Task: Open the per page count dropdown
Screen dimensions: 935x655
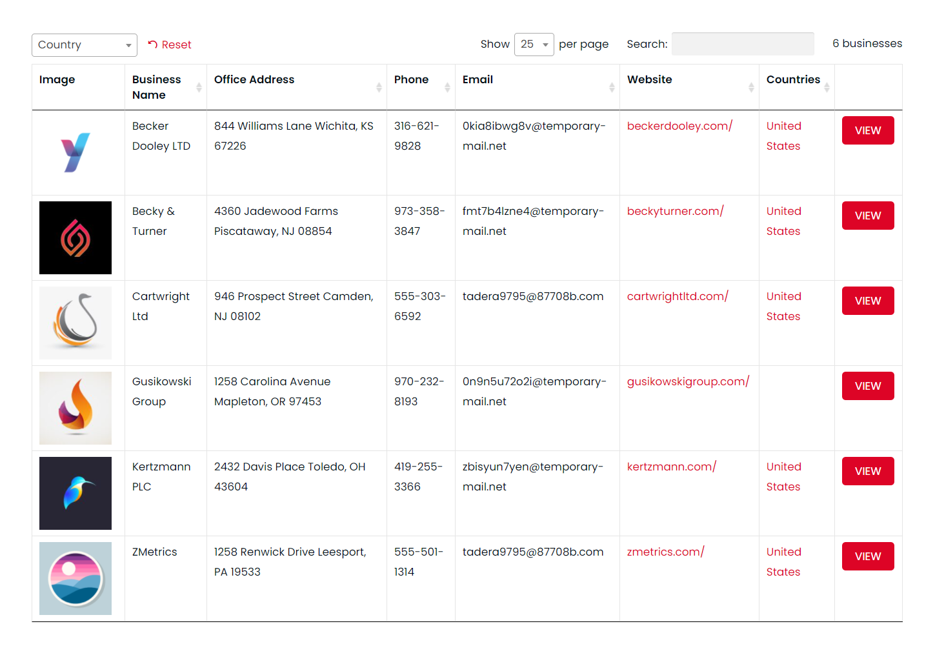Action: [x=534, y=45]
